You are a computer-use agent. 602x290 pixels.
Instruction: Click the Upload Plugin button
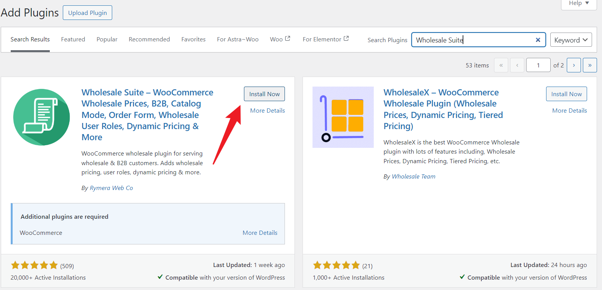87,13
